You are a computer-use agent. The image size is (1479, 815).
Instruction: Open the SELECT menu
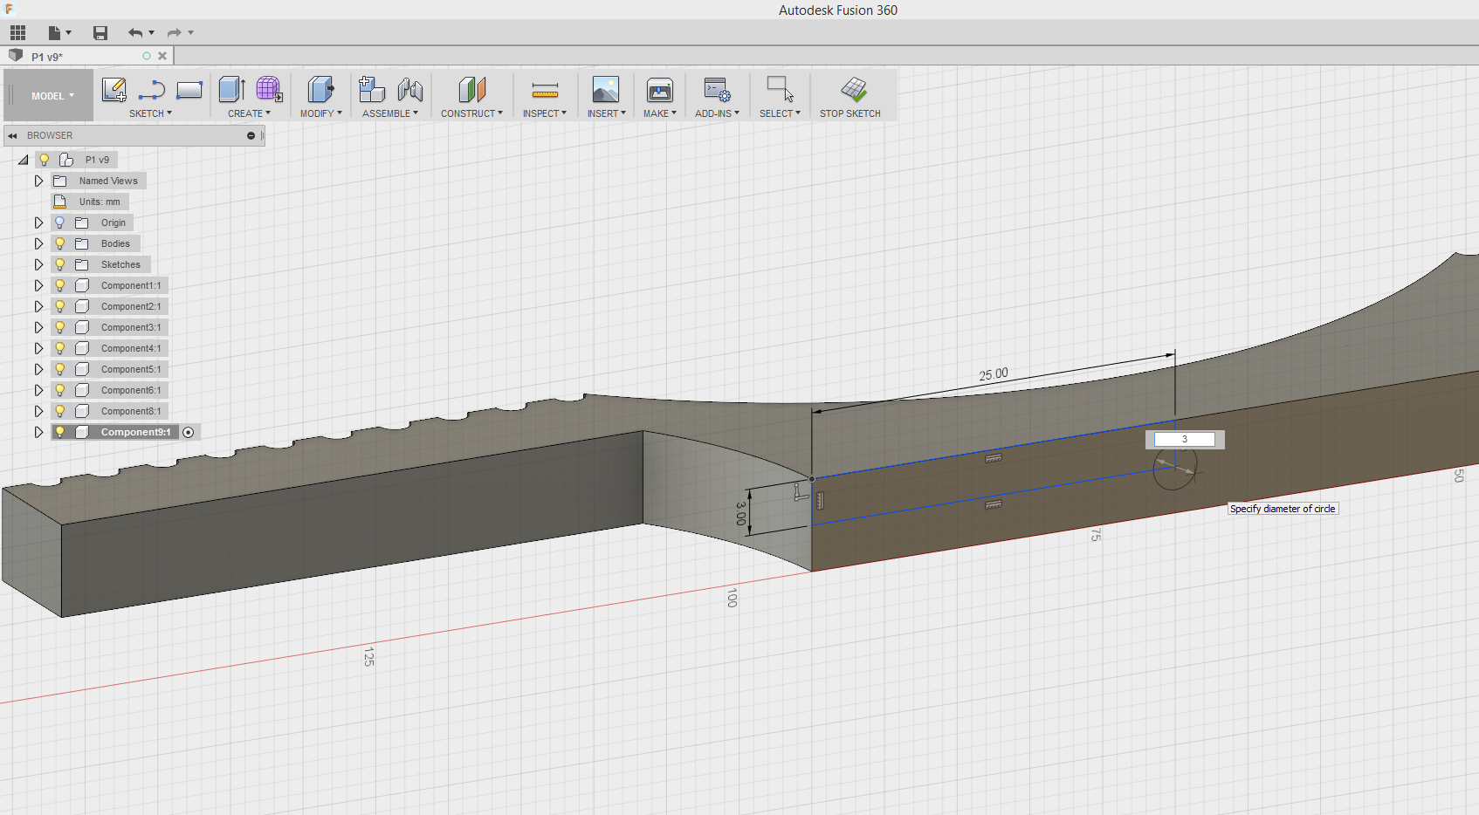pos(780,113)
